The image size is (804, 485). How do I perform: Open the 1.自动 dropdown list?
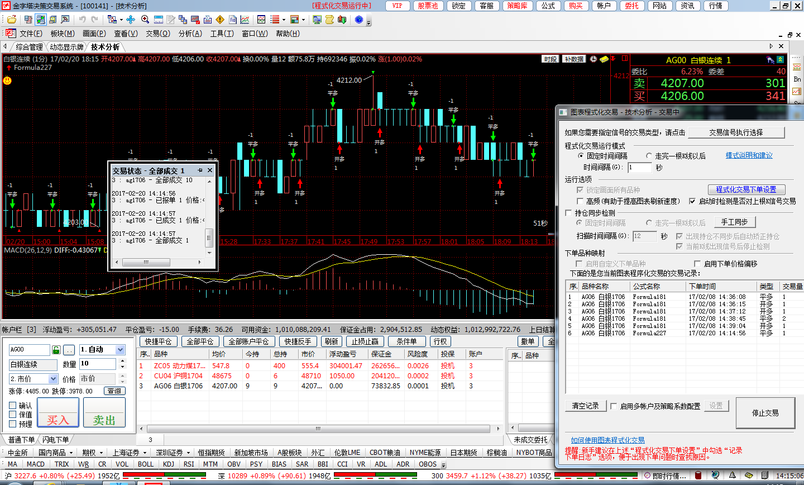point(120,350)
